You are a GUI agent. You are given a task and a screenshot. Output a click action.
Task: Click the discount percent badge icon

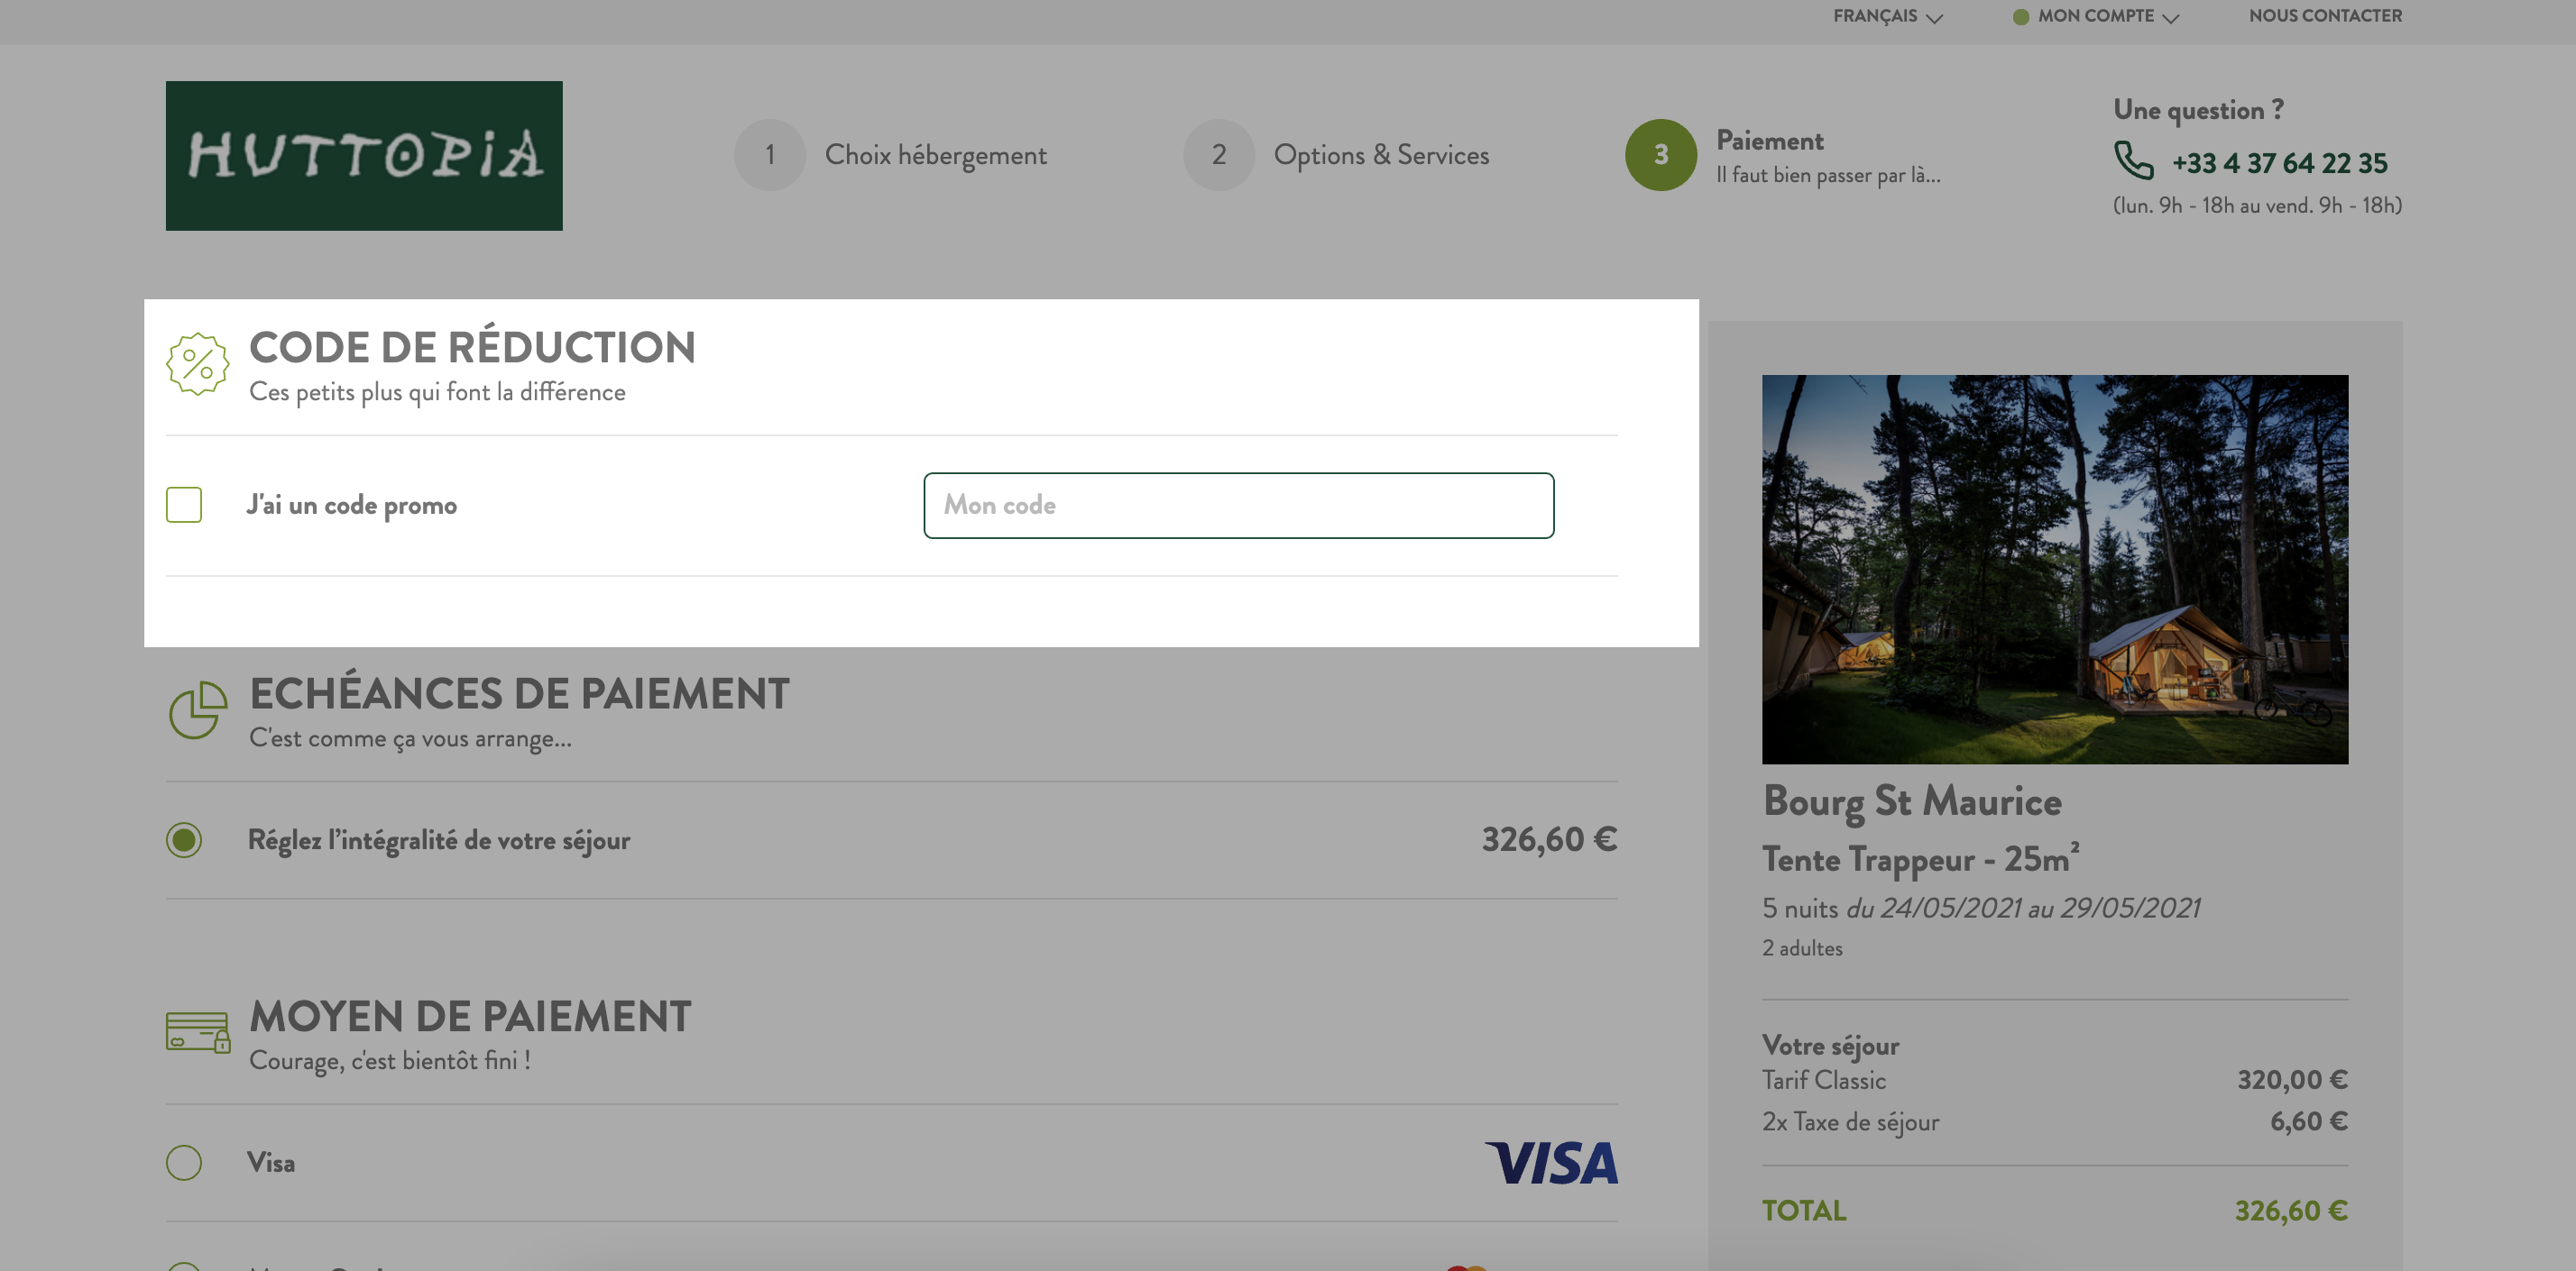[197, 363]
